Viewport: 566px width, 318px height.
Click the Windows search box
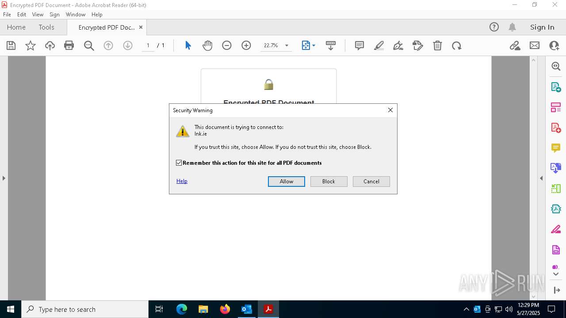click(85, 309)
